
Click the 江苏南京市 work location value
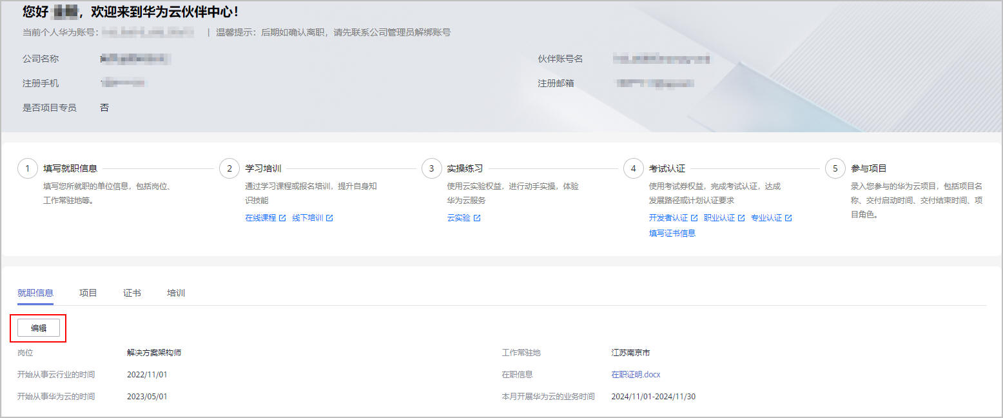pos(630,353)
